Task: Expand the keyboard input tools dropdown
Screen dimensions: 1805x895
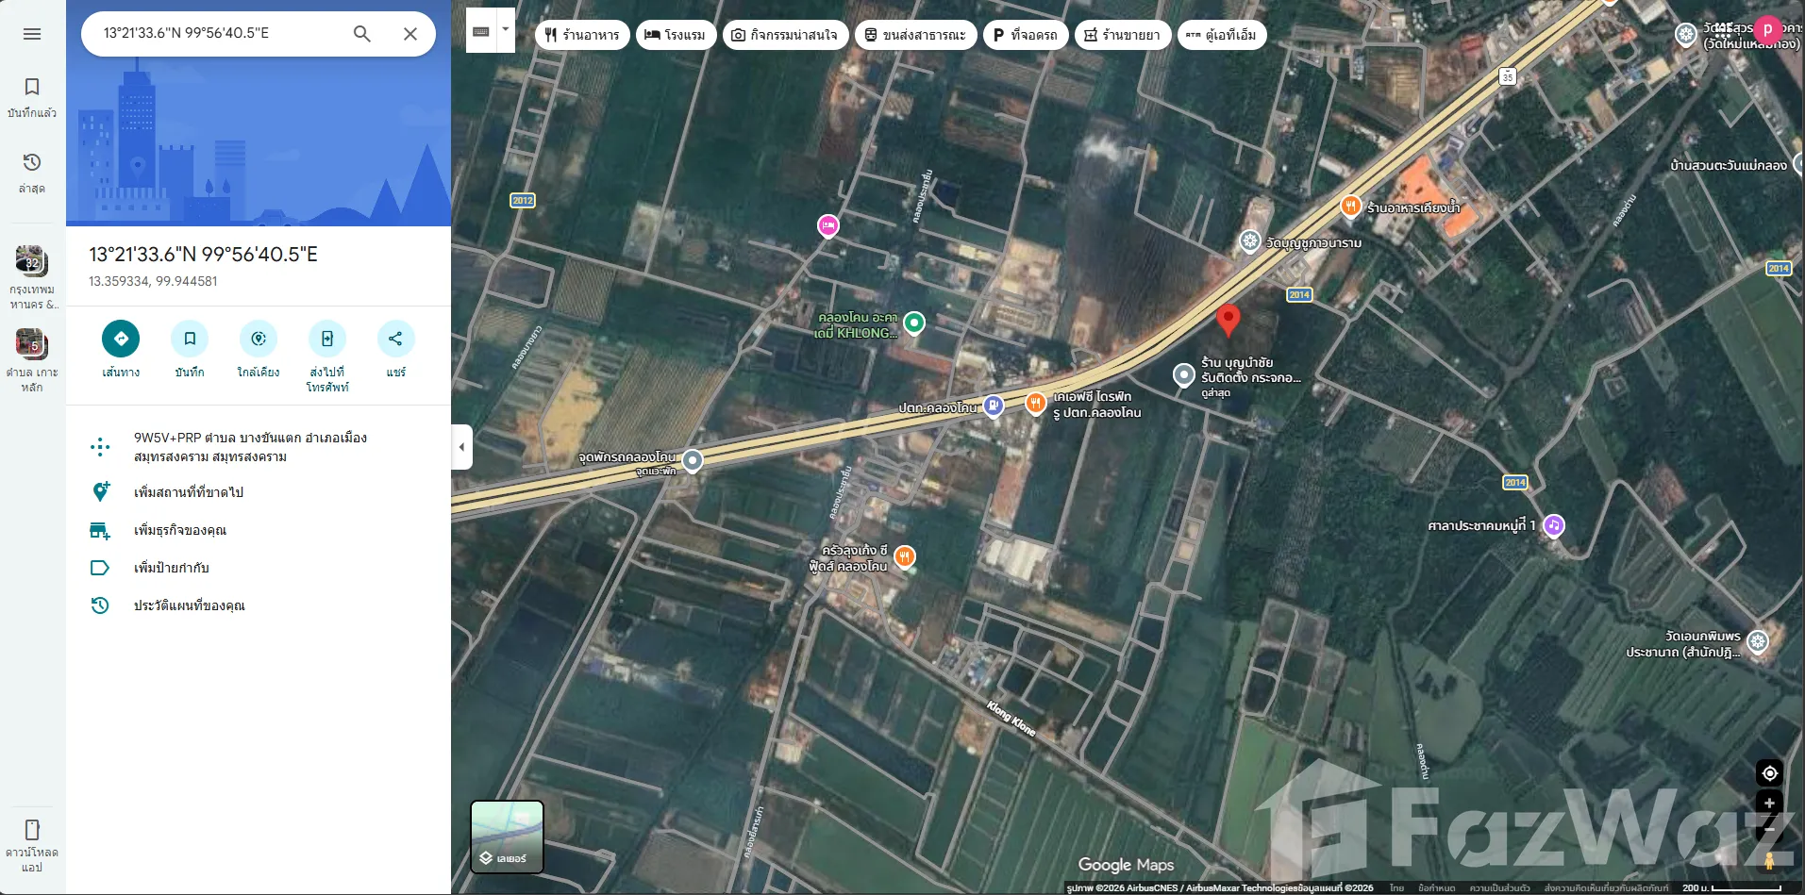Action: 506,29
